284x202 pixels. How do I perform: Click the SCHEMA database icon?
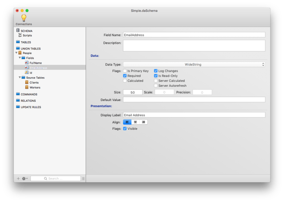(x=18, y=30)
